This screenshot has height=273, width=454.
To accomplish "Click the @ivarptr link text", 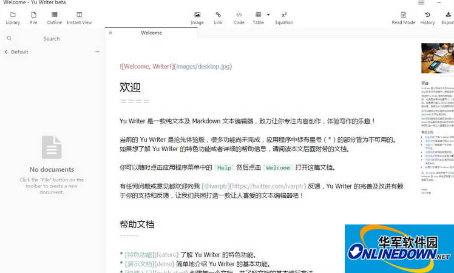I will coord(215,186).
